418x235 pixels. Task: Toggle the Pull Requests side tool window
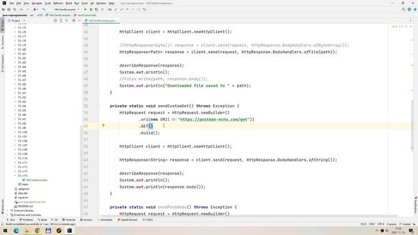(x=3, y=63)
